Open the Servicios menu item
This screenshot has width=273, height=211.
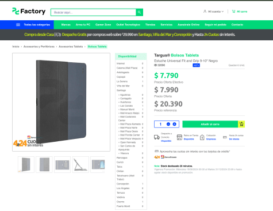tap(166, 25)
